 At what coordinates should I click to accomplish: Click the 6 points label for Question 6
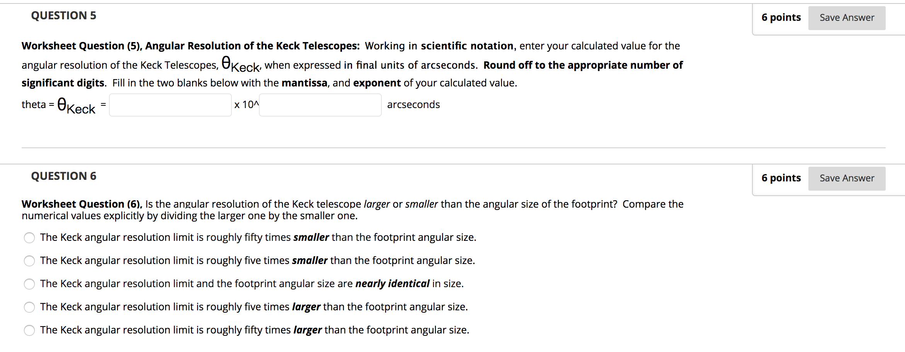click(x=781, y=178)
